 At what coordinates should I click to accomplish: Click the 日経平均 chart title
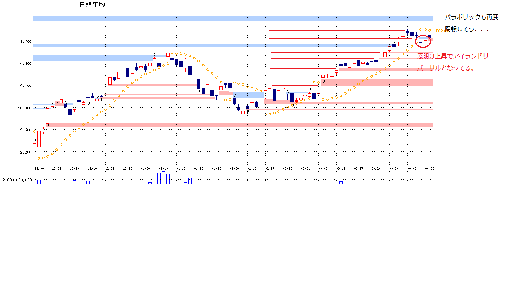92,5
